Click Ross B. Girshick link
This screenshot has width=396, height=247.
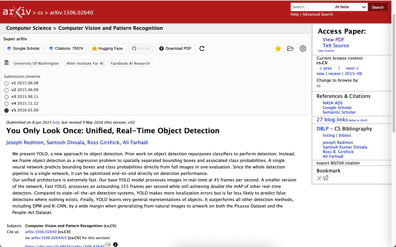coord(338,152)
